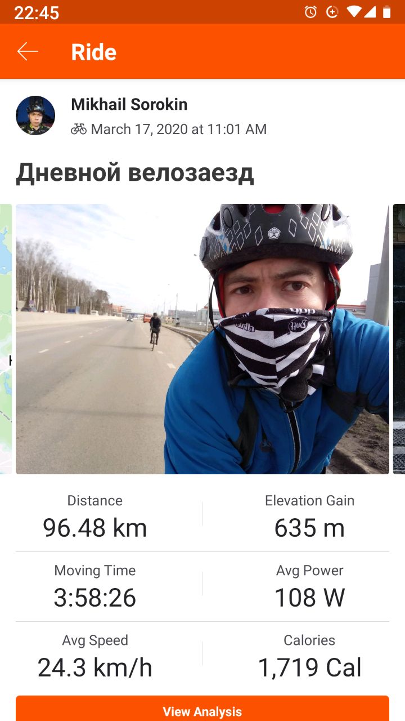Tap the Ride header title
Viewport: 405px width, 721px height.
pyautogui.click(x=94, y=52)
